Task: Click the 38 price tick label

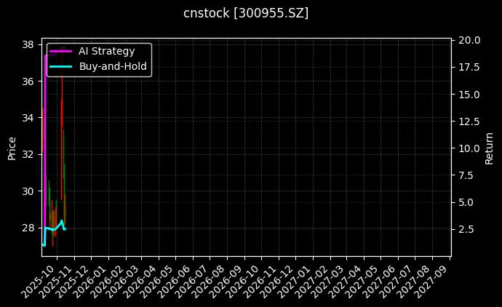Action: [28, 44]
